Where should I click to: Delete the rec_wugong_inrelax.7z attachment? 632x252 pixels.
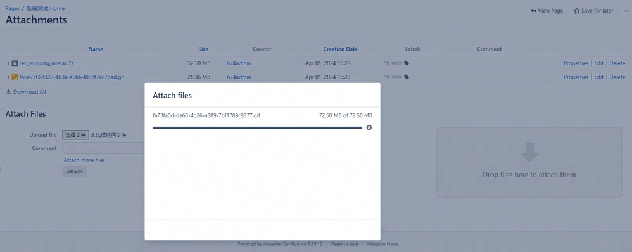click(x=617, y=63)
